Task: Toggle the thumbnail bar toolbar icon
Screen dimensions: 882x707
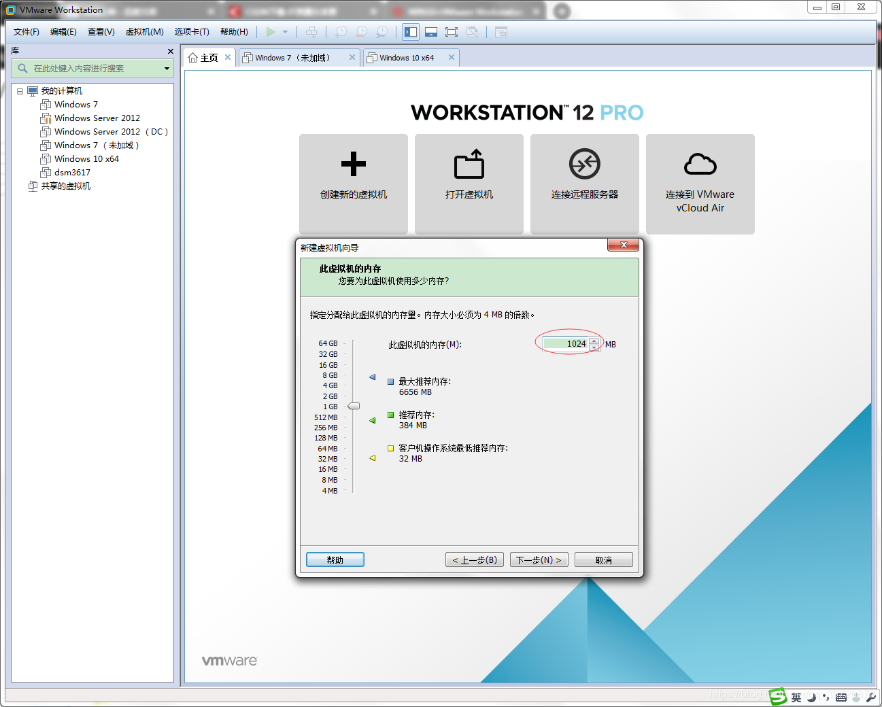Action: 431,32
